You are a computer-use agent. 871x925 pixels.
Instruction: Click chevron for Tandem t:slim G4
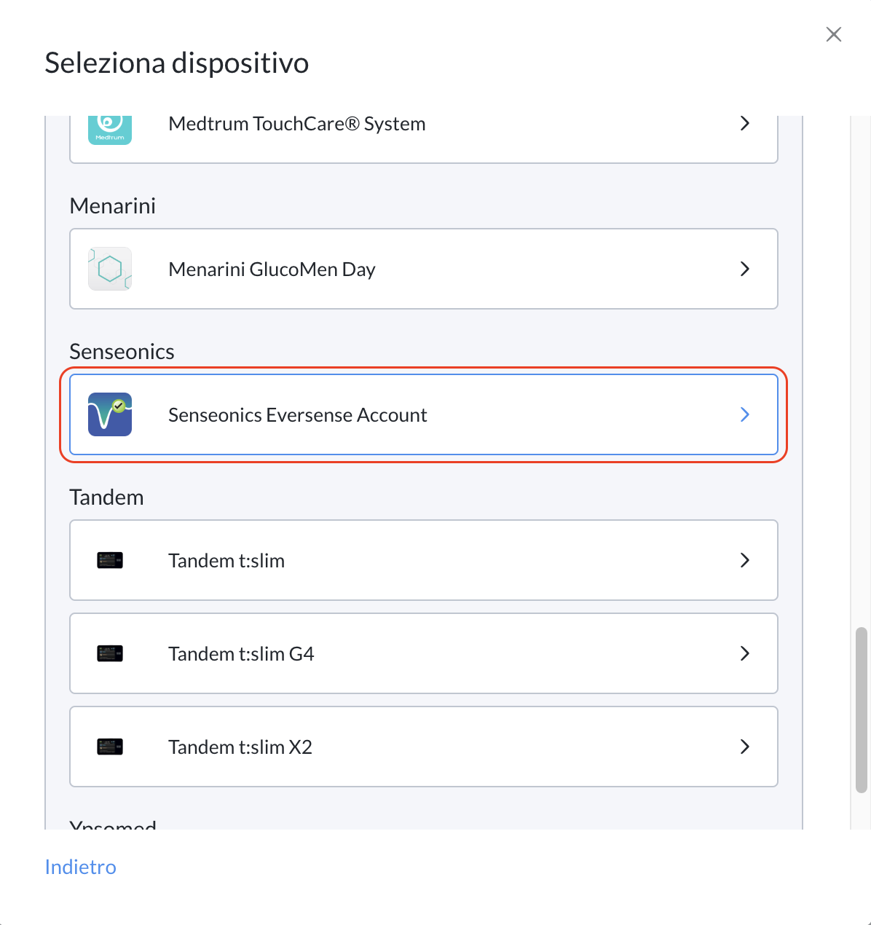[x=744, y=653]
